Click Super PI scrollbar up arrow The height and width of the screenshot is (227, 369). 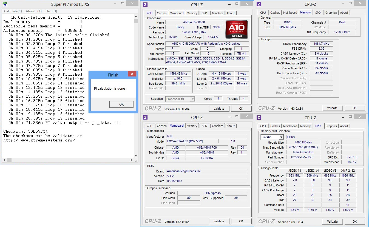pos(136,16)
